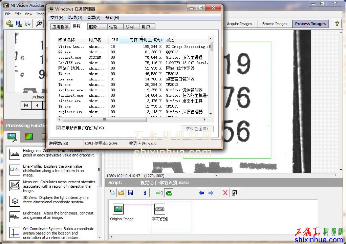Open 文件(F) menu in Task Manager
This screenshot has height=244, width=346.
point(57,17)
